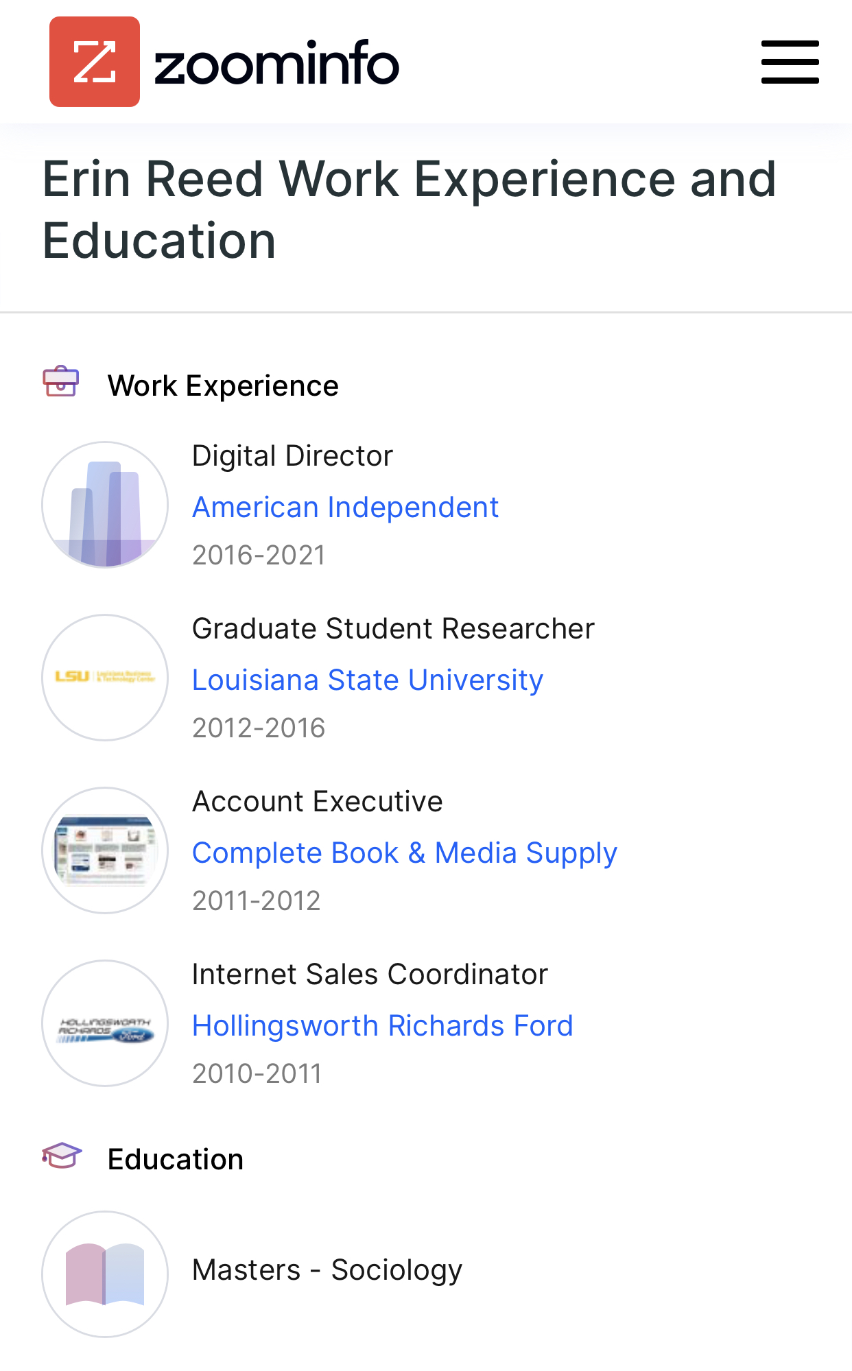Click the Education graduation cap icon
This screenshot has width=852, height=1371.
click(62, 1156)
